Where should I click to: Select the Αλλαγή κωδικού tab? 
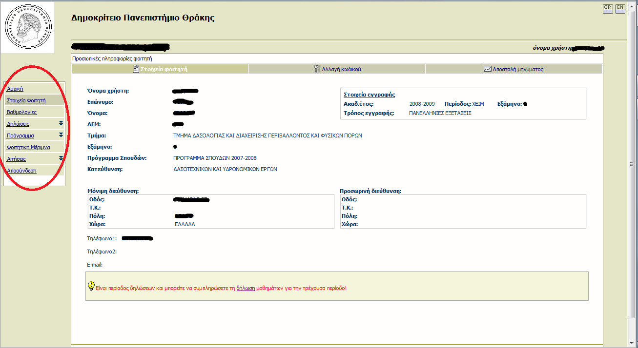pyautogui.click(x=337, y=69)
